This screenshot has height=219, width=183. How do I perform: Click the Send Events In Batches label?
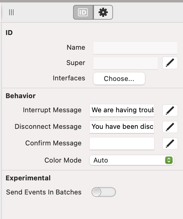[44, 192]
